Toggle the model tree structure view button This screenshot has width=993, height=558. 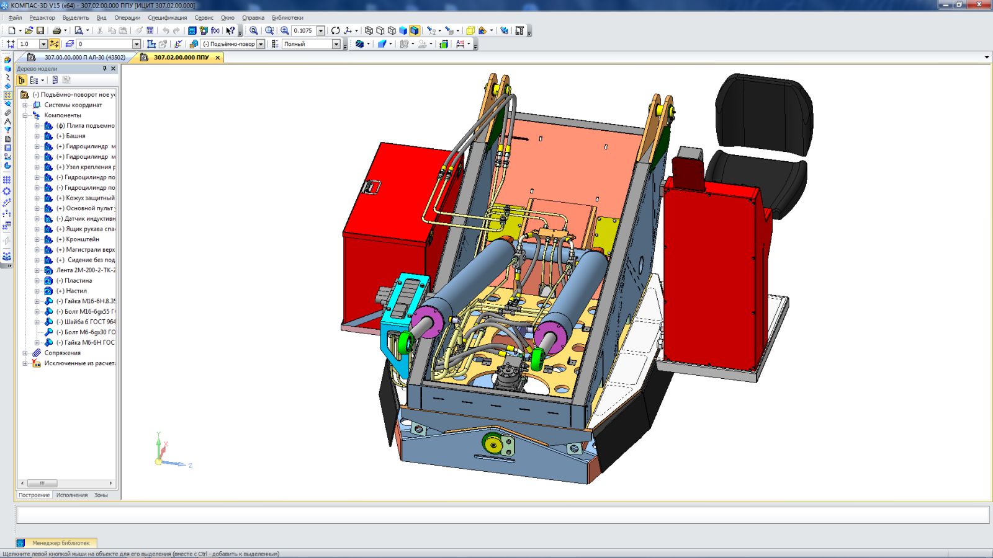coord(22,80)
